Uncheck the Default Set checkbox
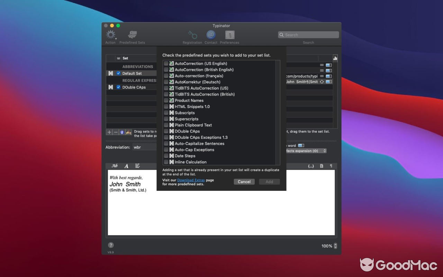This screenshot has width=443, height=277. pos(119,73)
